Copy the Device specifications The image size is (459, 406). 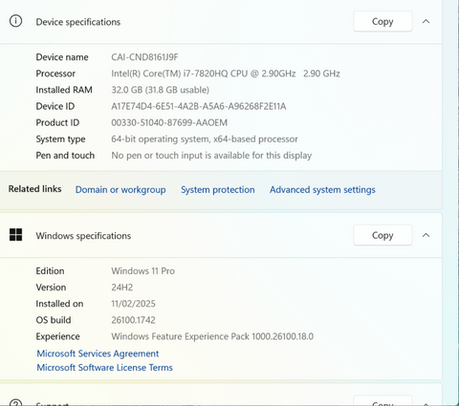coord(382,22)
